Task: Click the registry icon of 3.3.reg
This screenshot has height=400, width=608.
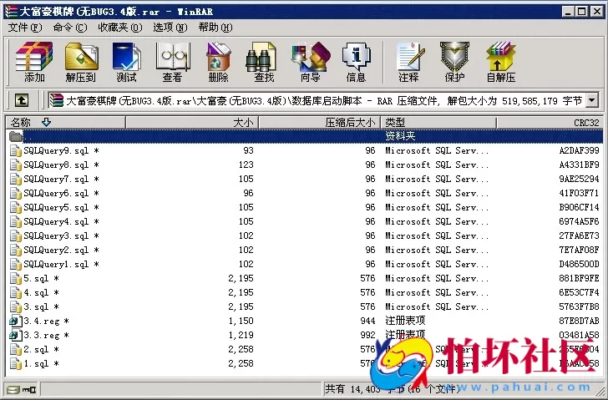Action: 16,335
